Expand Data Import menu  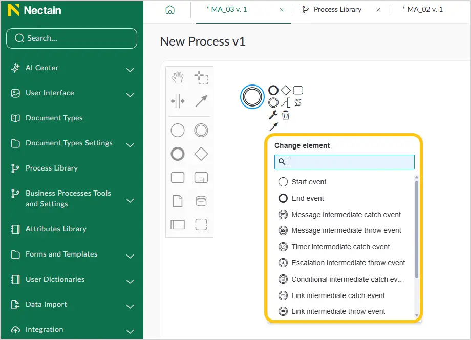[130, 307]
